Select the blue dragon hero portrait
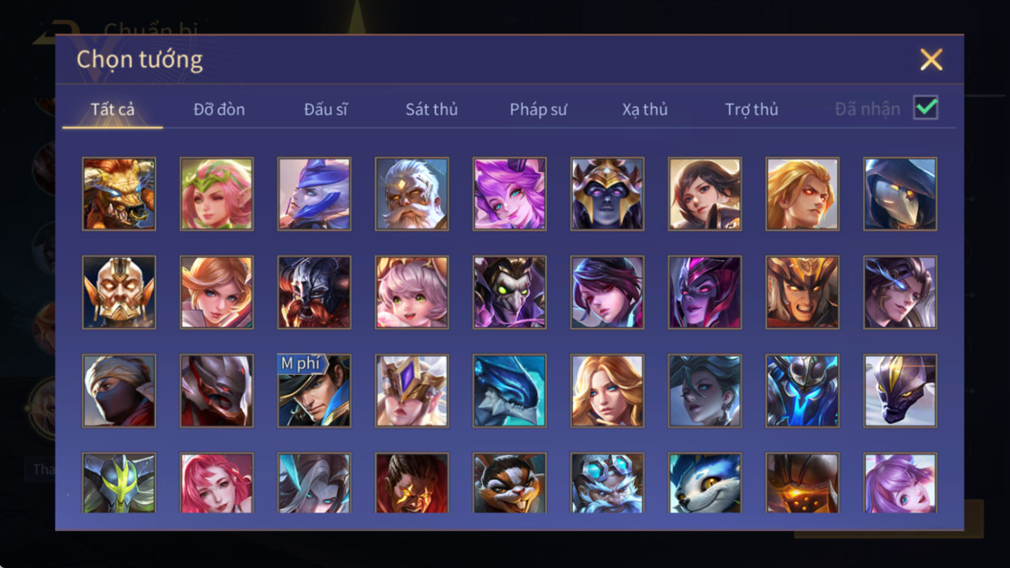This screenshot has height=568, width=1010. pos(510,391)
